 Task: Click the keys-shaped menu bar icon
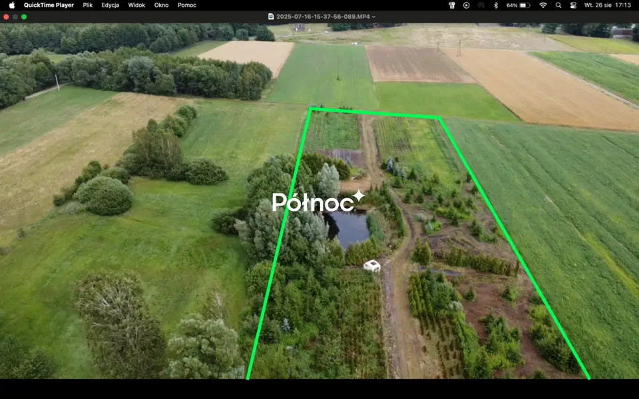[x=451, y=5]
